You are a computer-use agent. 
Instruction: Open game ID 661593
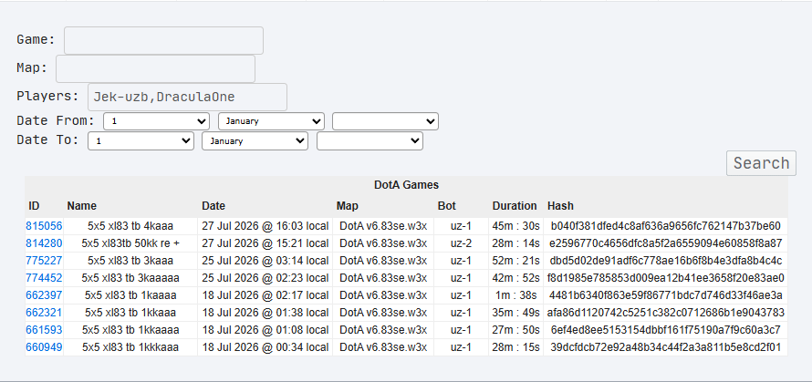44,330
